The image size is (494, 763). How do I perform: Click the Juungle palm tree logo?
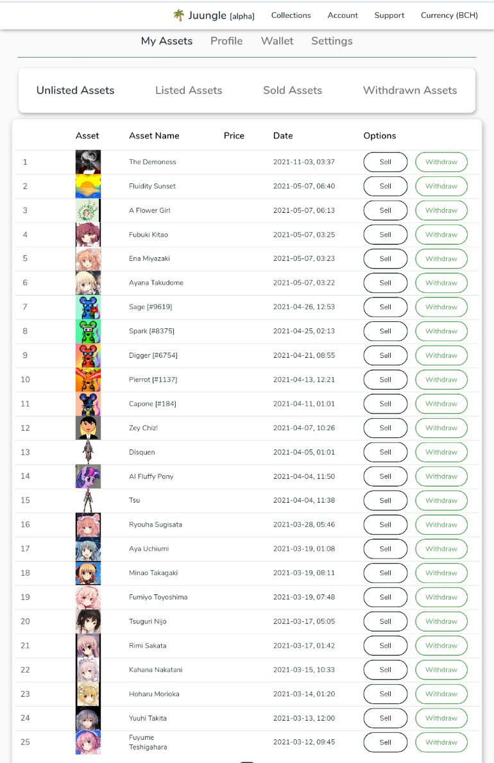[x=178, y=15]
